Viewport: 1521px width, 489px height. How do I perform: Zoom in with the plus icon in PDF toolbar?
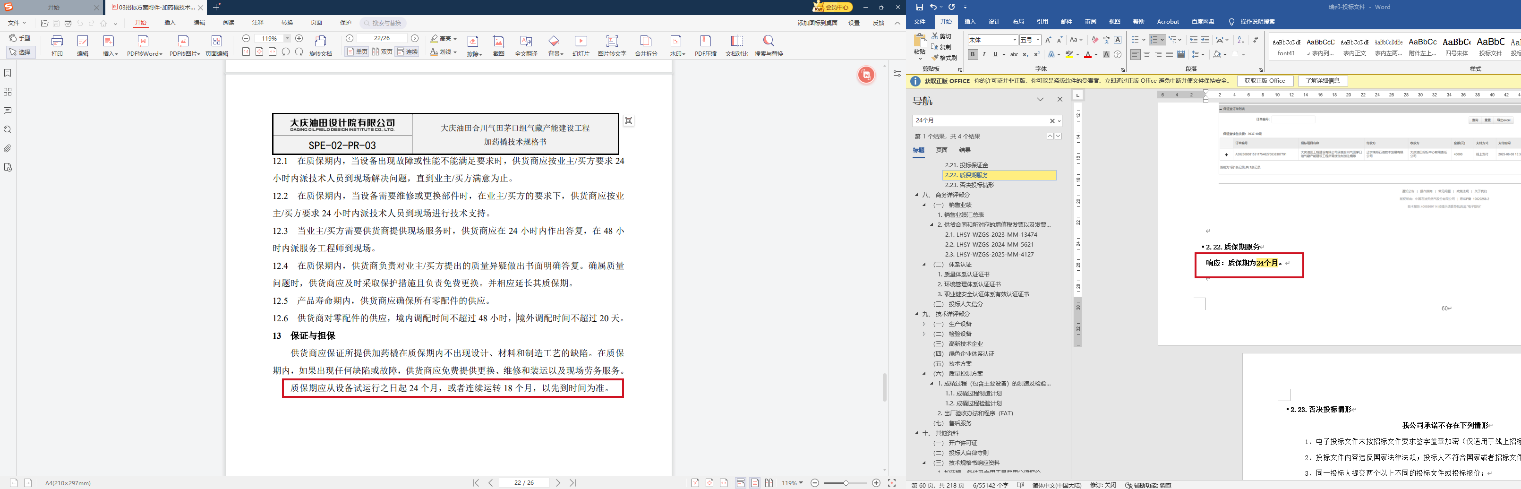tap(299, 38)
